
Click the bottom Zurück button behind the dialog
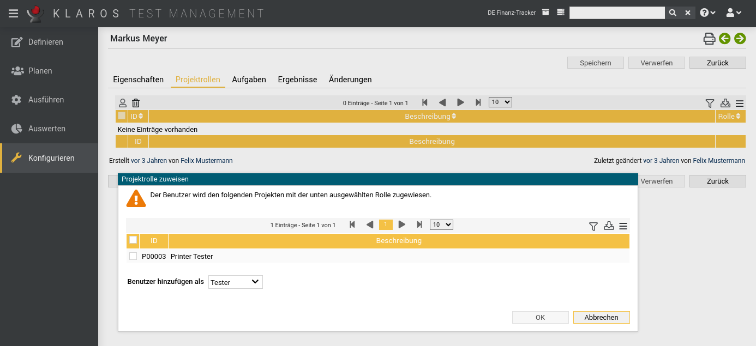point(718,181)
